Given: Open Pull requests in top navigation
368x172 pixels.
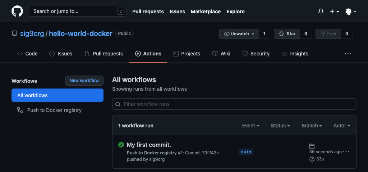Looking at the screenshot, I should [148, 11].
